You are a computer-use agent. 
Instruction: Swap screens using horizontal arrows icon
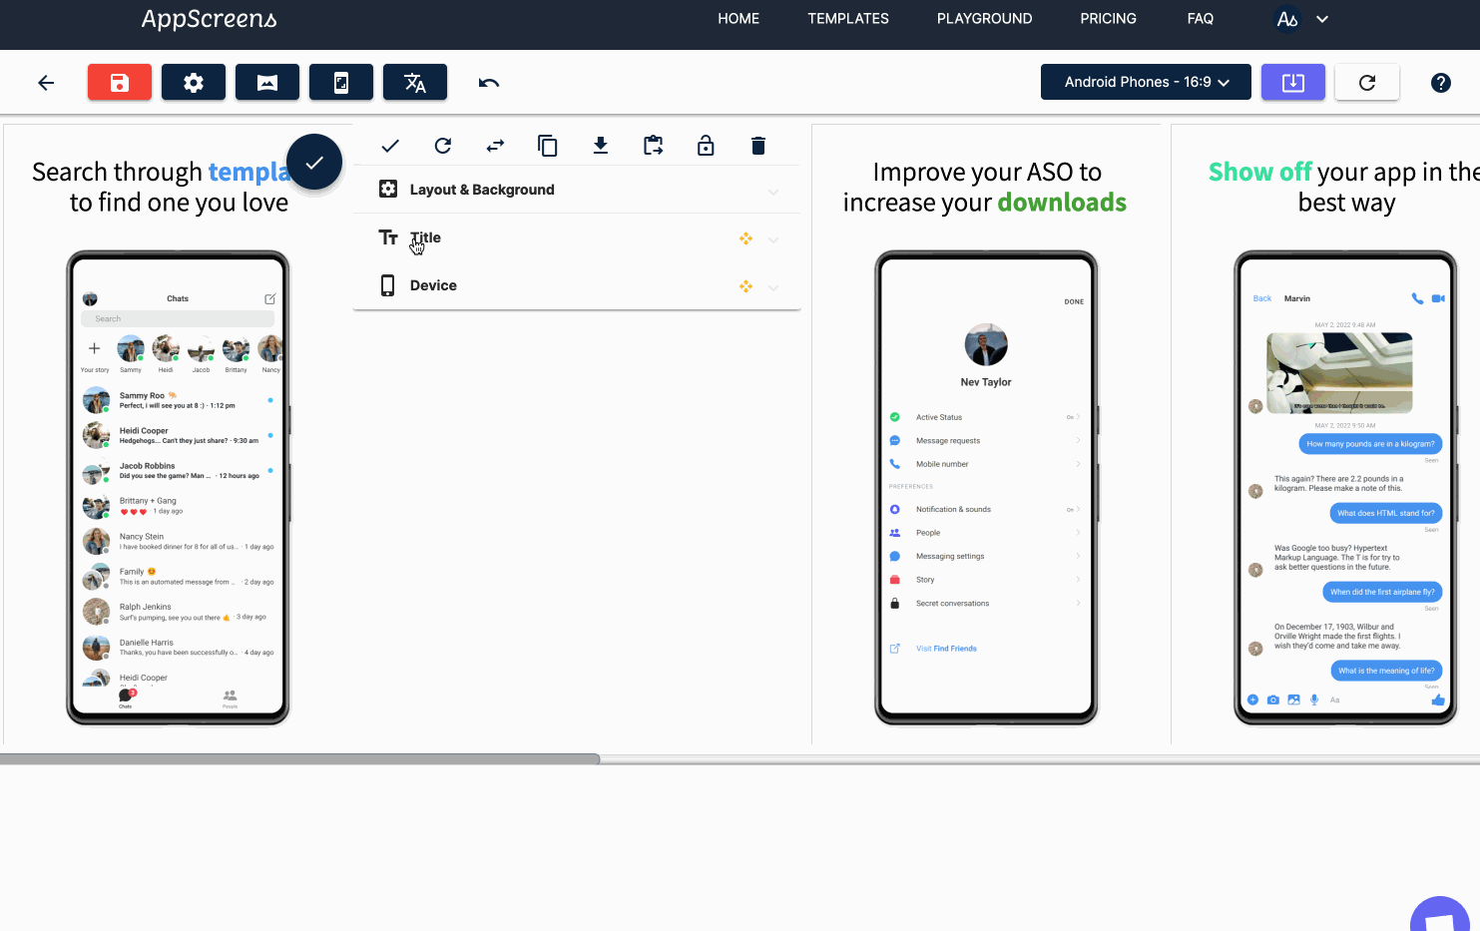(494, 145)
